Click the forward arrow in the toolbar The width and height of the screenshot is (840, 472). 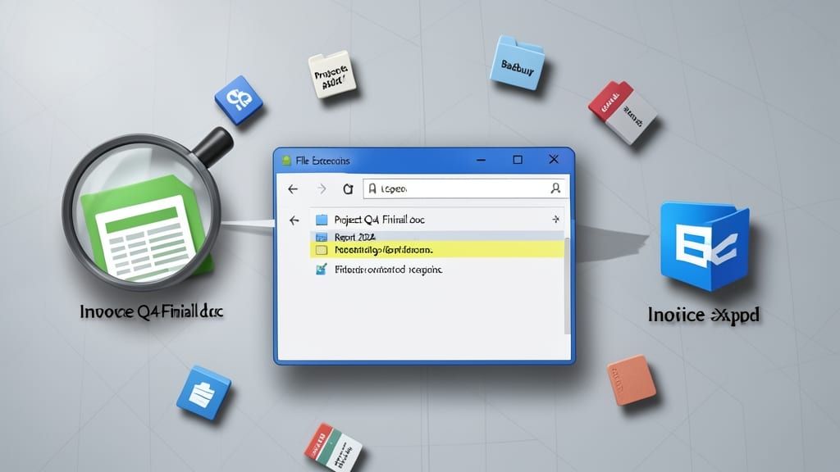coord(322,188)
